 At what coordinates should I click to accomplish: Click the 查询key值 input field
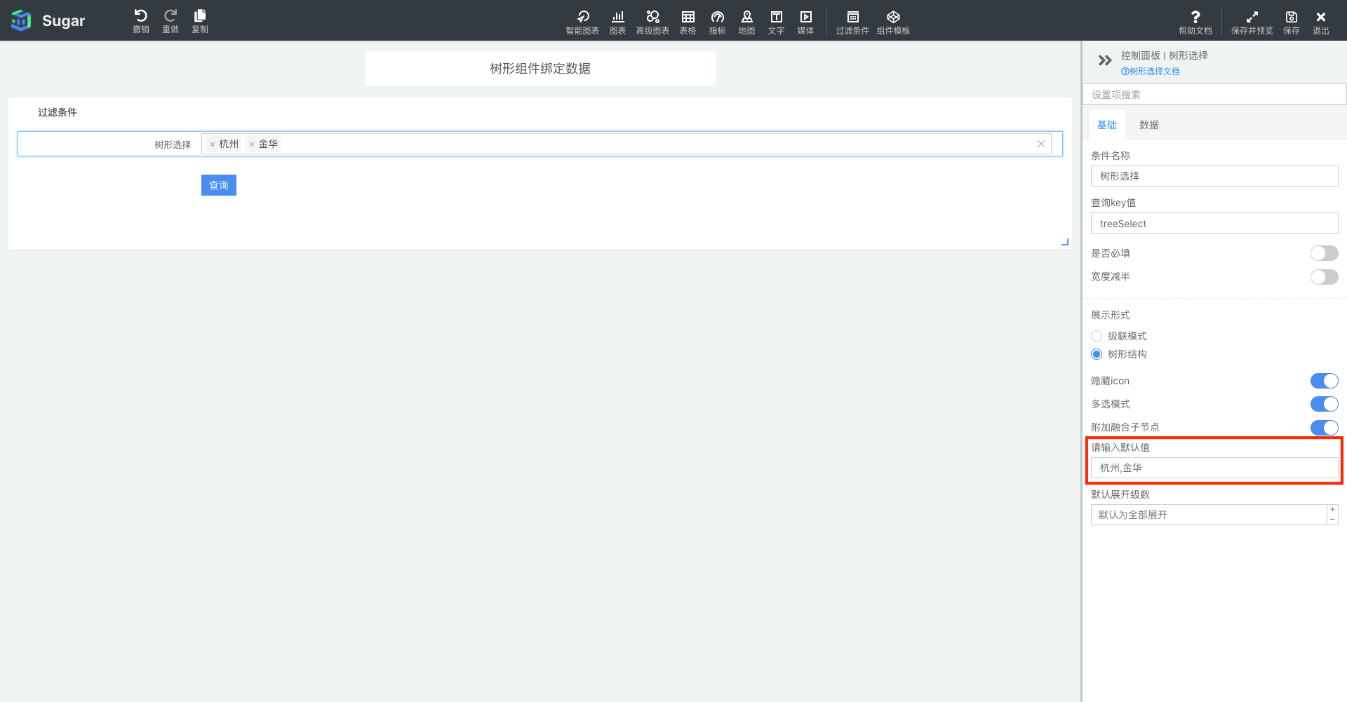[1214, 224]
